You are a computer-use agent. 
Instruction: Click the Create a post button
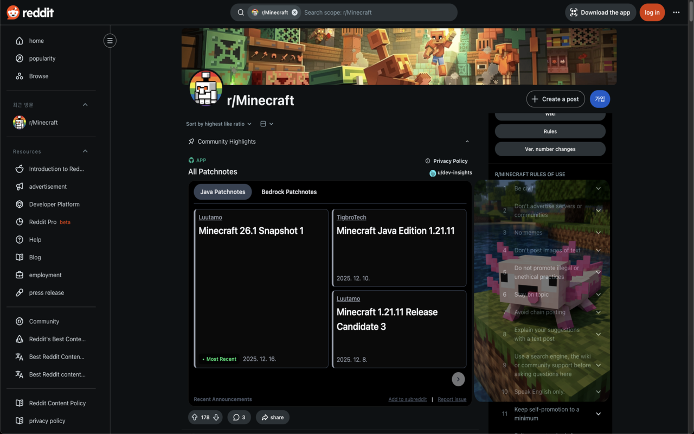[556, 99]
